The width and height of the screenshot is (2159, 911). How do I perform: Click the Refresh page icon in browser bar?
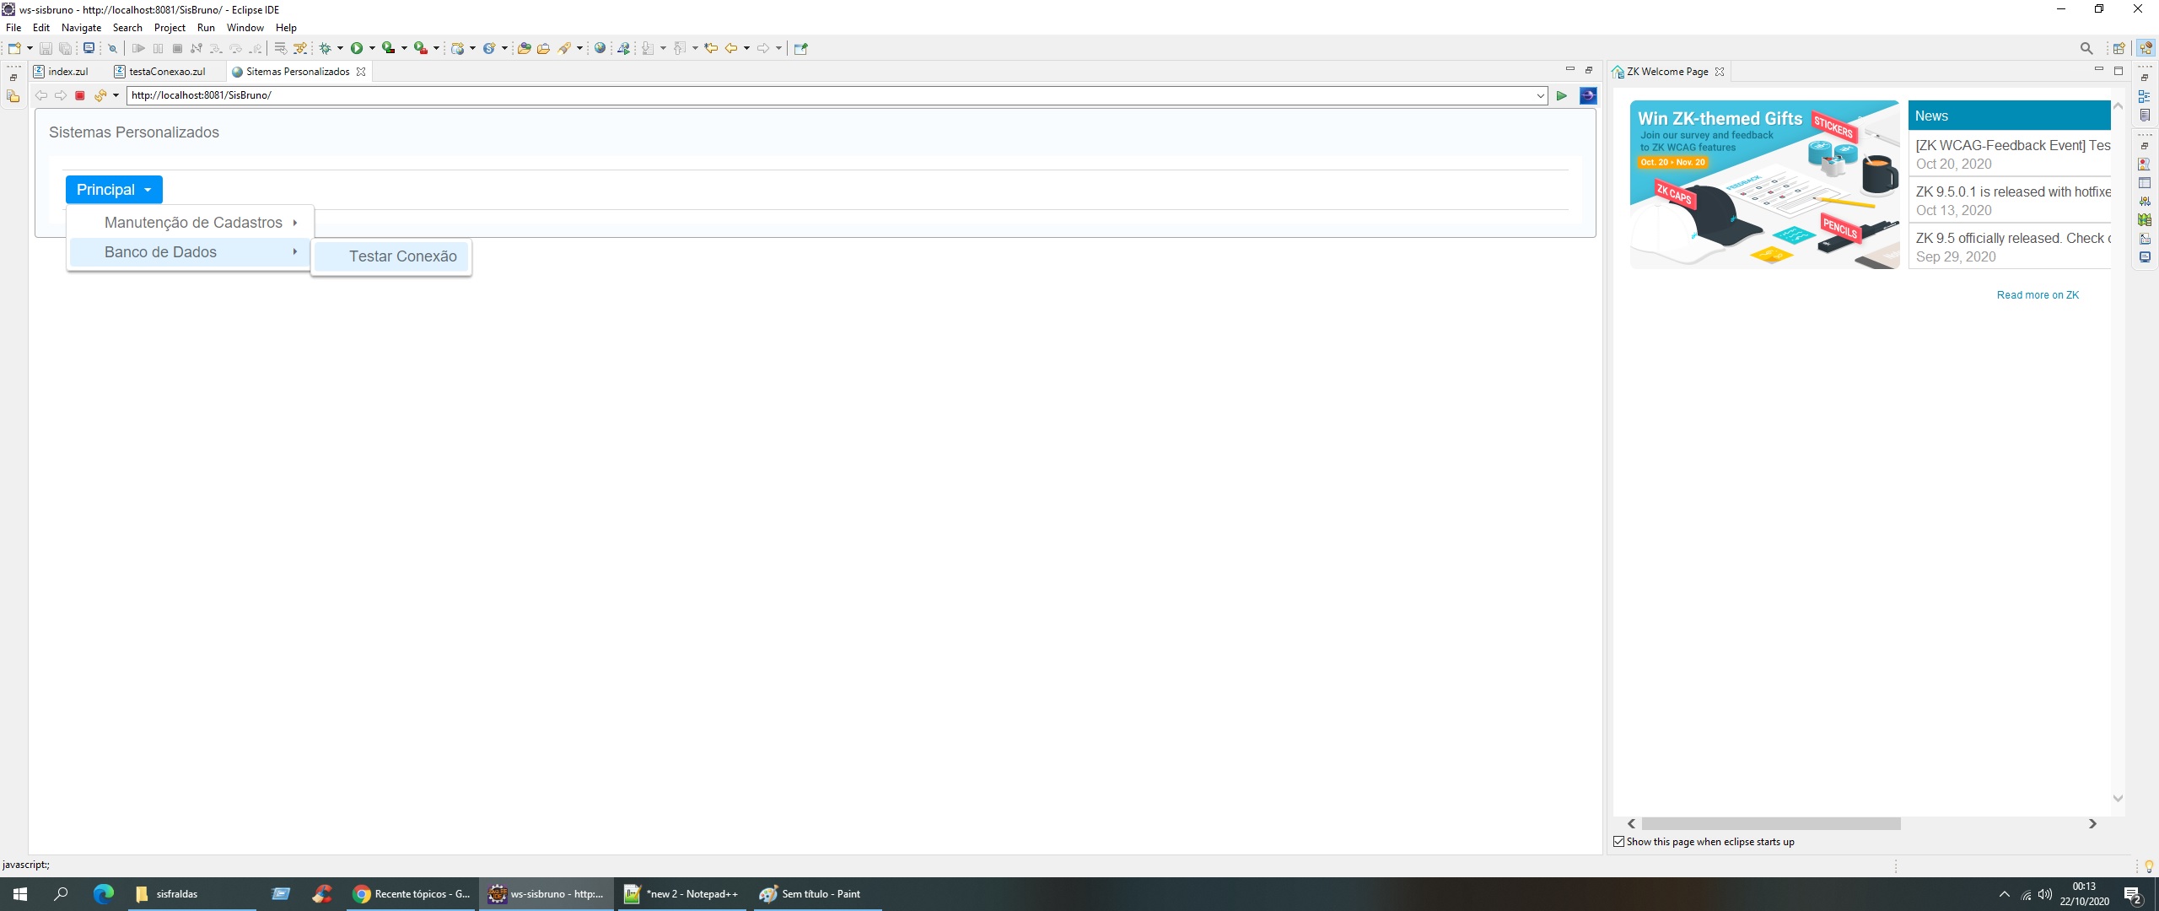click(100, 95)
